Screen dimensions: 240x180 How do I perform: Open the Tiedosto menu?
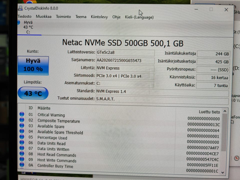[24, 16]
